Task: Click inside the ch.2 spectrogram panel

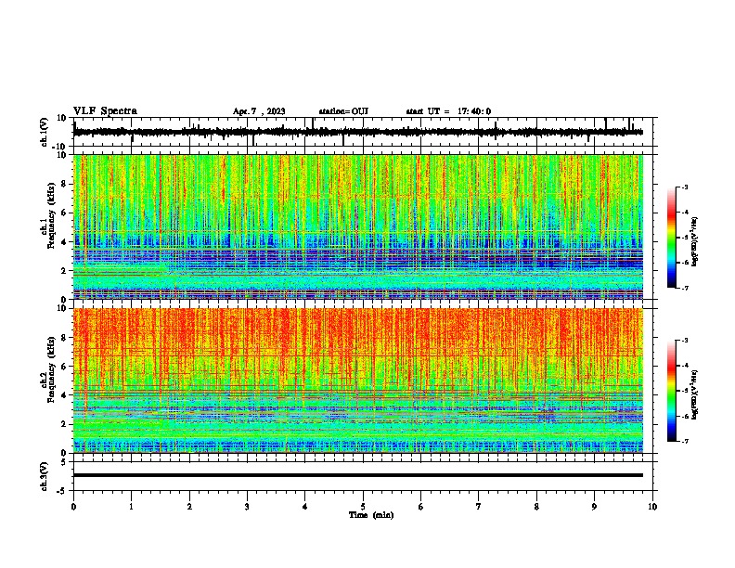Action: tap(357, 381)
